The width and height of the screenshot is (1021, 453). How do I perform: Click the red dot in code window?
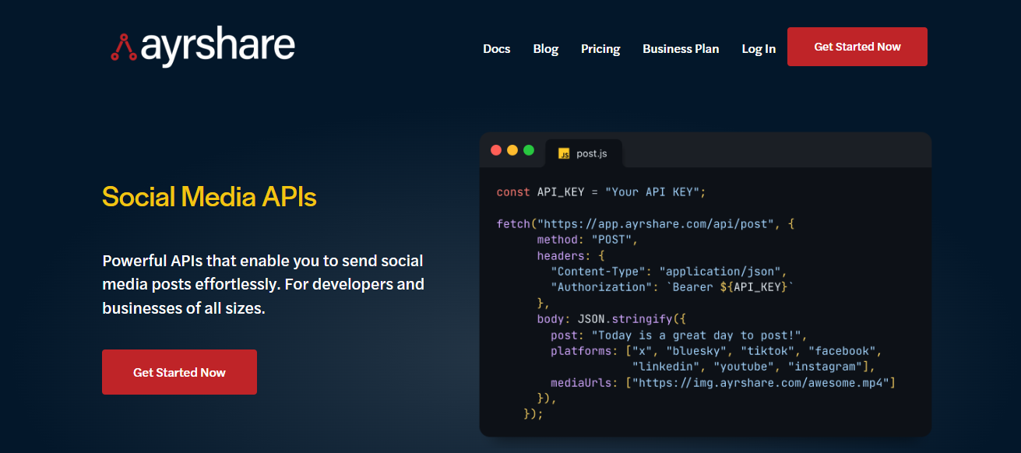tap(496, 150)
